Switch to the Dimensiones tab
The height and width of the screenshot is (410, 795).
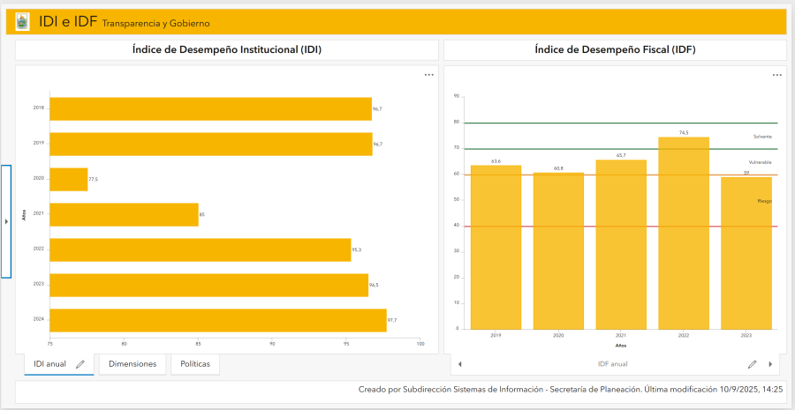132,364
